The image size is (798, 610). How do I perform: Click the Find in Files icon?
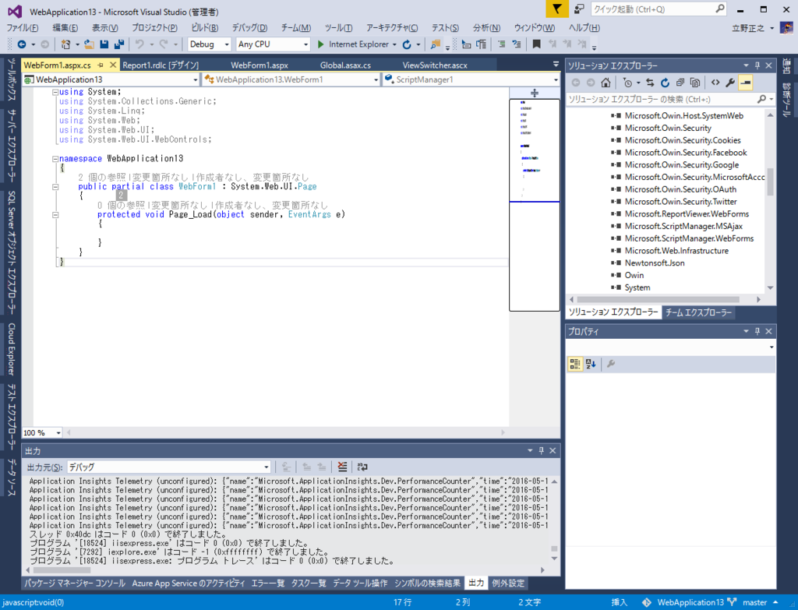(435, 44)
